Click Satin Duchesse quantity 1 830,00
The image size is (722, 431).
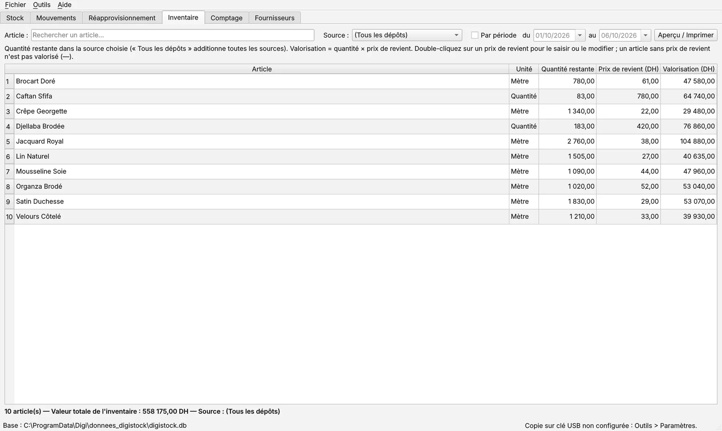tap(568, 202)
